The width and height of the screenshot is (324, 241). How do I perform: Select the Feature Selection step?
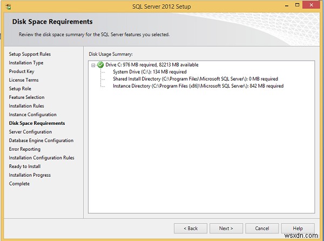coord(26,97)
